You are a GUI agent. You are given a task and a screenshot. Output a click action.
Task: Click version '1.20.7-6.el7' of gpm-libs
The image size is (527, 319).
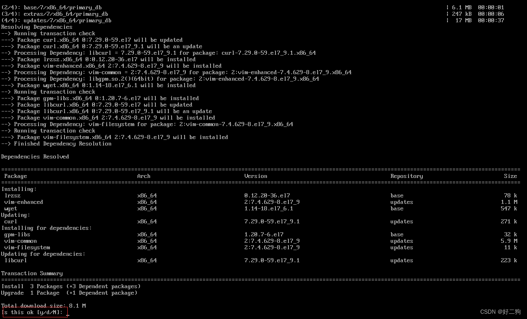(264, 235)
